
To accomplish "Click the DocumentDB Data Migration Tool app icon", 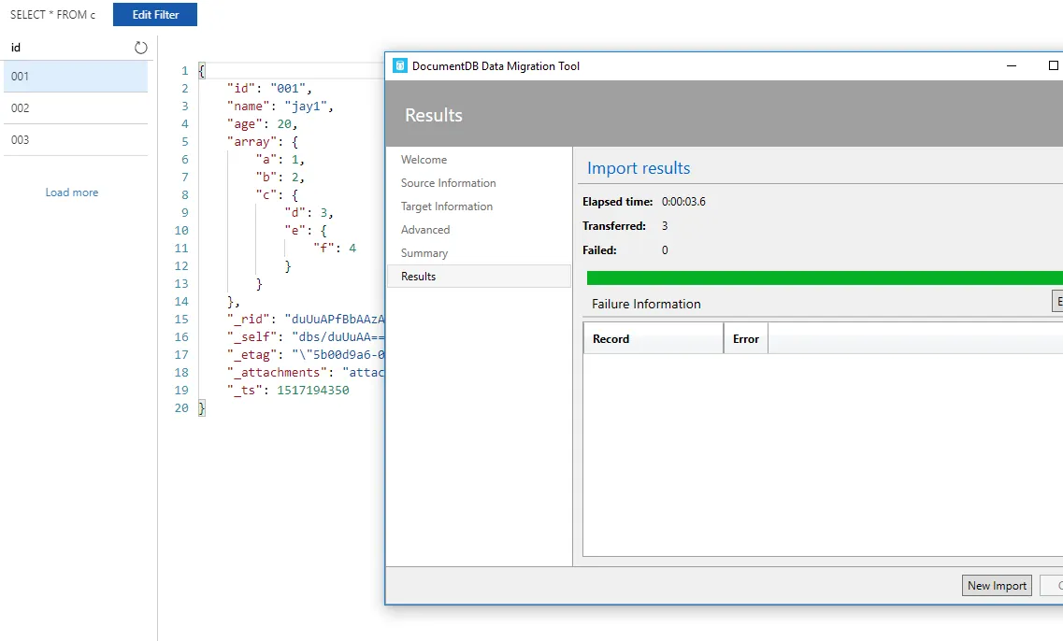I will (400, 65).
